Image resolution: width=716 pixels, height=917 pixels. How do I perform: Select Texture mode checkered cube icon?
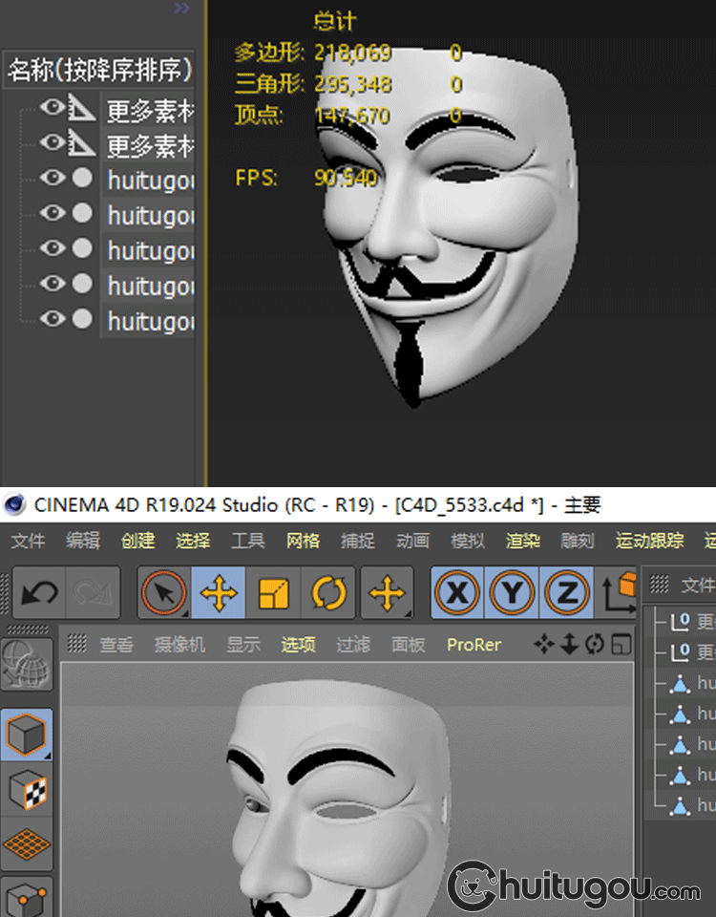point(27,790)
